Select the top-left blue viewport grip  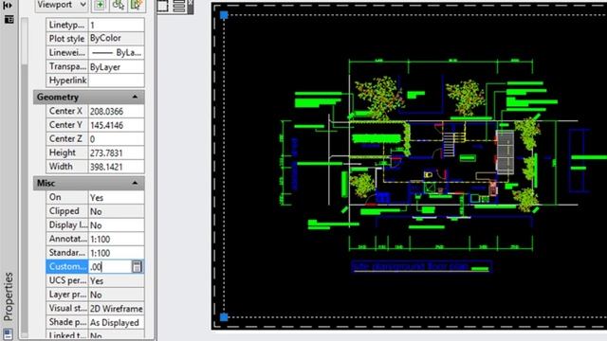click(224, 15)
